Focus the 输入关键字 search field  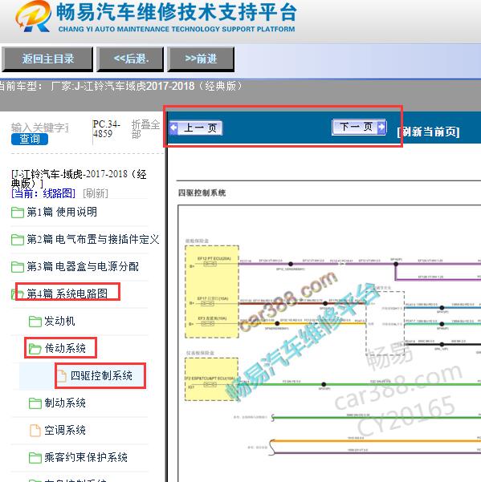(x=40, y=128)
